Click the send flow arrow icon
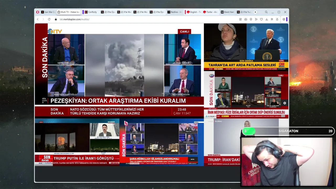 point(256,19)
